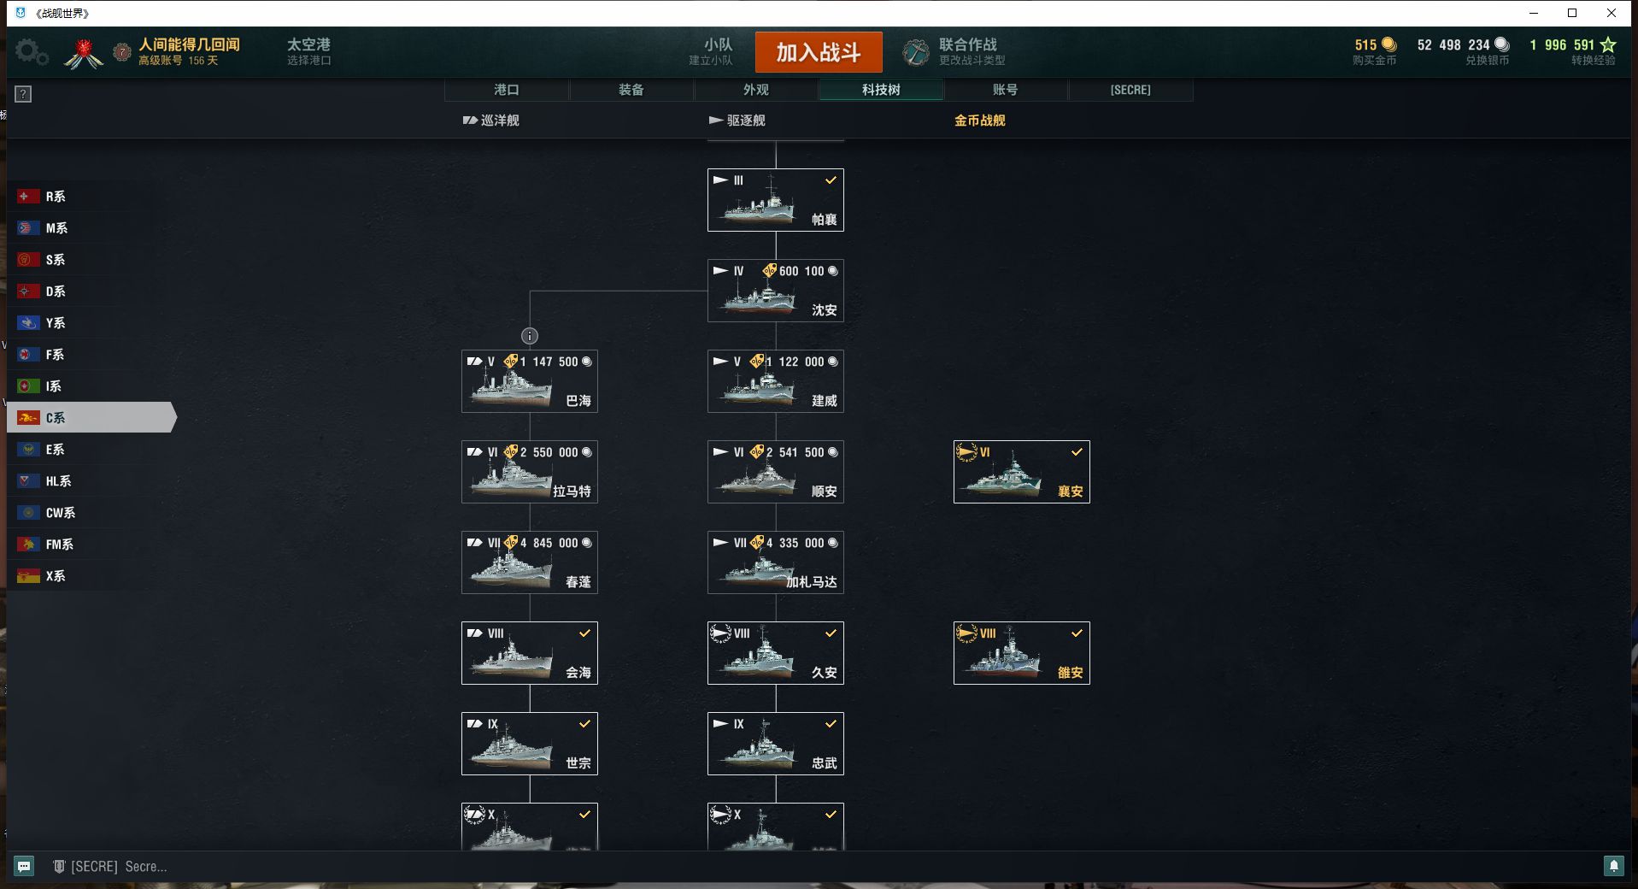Viewport: 1638px width, 889px height.
Task: Select the 会海 tier VIII cruiser
Action: pos(530,653)
